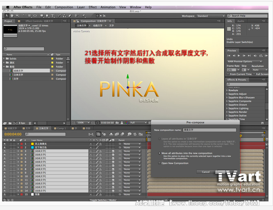Open the Animation menu
Screen dimensions: 273x210
(108, 7)
